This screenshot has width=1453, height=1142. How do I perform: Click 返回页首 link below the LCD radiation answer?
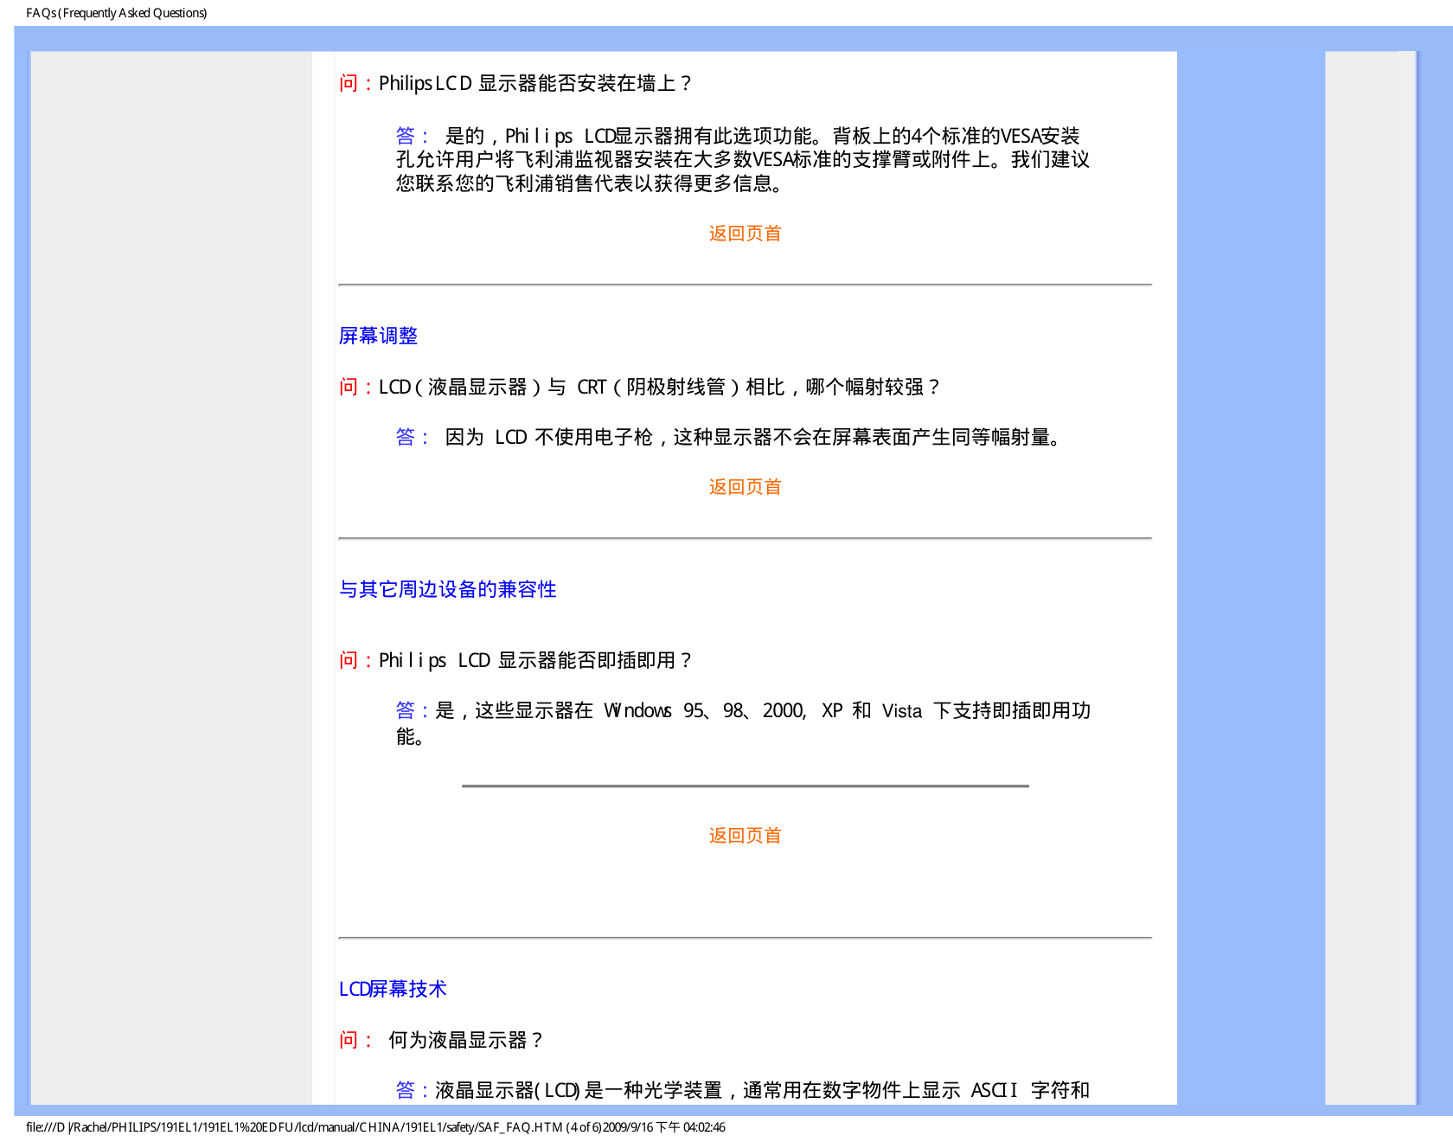[x=745, y=487]
